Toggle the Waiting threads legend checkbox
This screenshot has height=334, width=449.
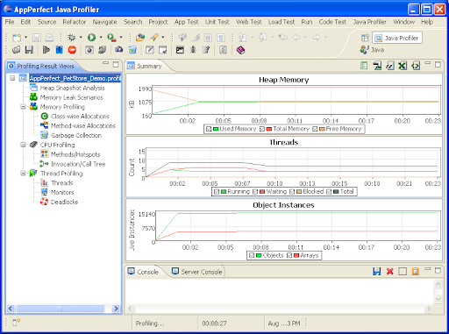255,192
